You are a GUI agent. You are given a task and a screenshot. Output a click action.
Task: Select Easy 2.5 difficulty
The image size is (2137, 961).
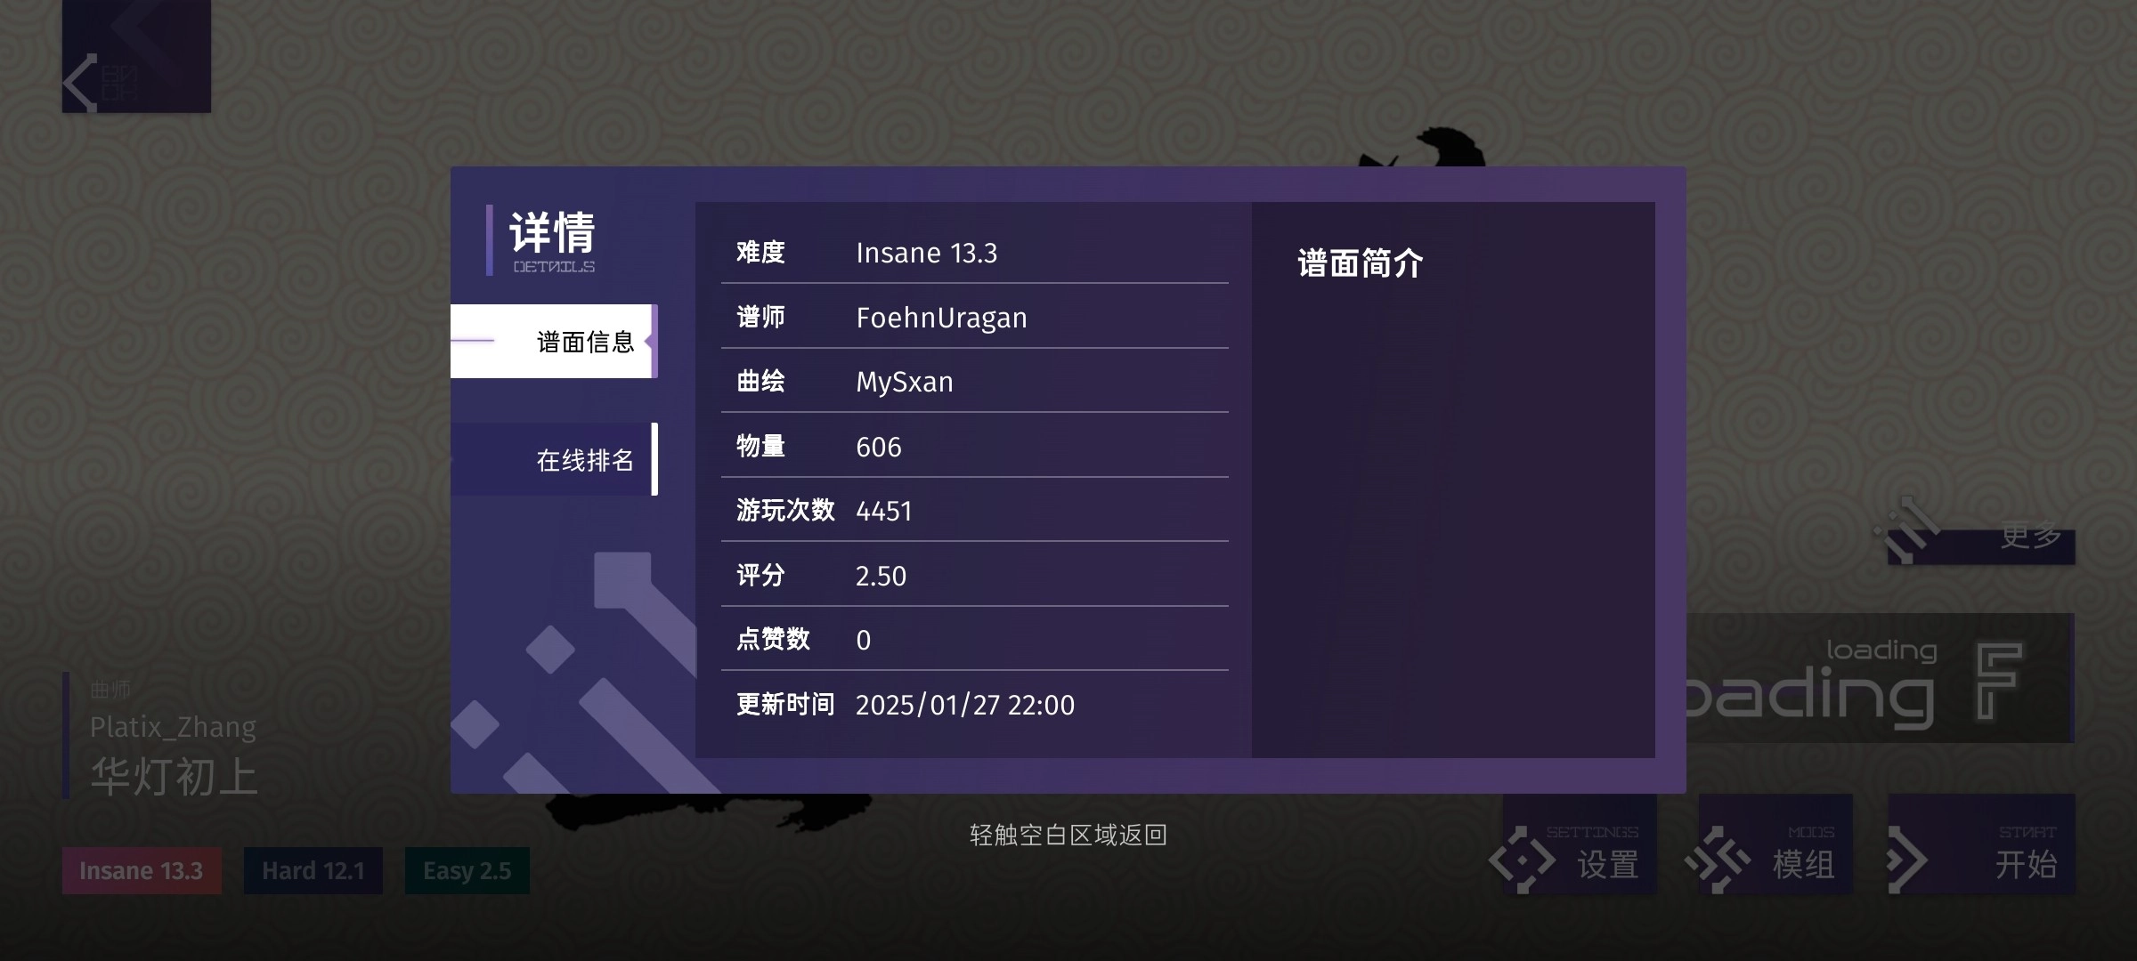pyautogui.click(x=467, y=870)
